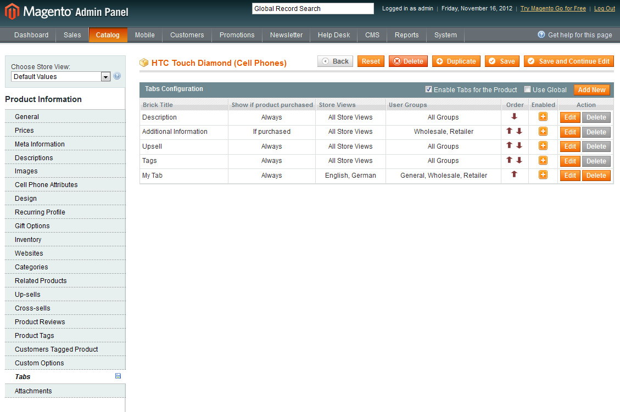Move Additional Information row up
The width and height of the screenshot is (620, 412).
509,131
